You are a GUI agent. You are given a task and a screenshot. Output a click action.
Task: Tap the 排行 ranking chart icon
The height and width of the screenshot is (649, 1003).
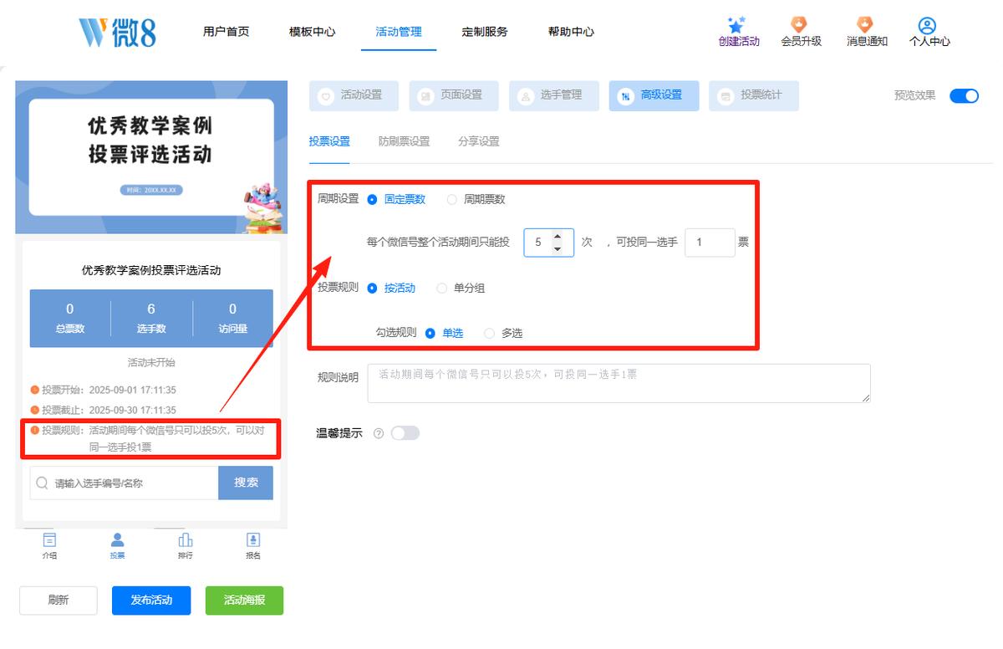(186, 539)
